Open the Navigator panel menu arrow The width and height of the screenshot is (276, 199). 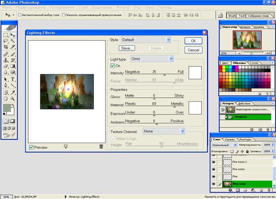(273, 27)
